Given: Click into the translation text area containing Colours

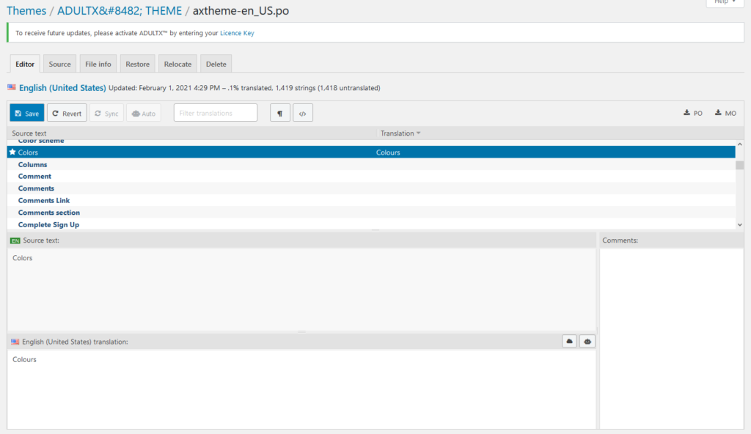Looking at the screenshot, I should (301, 389).
